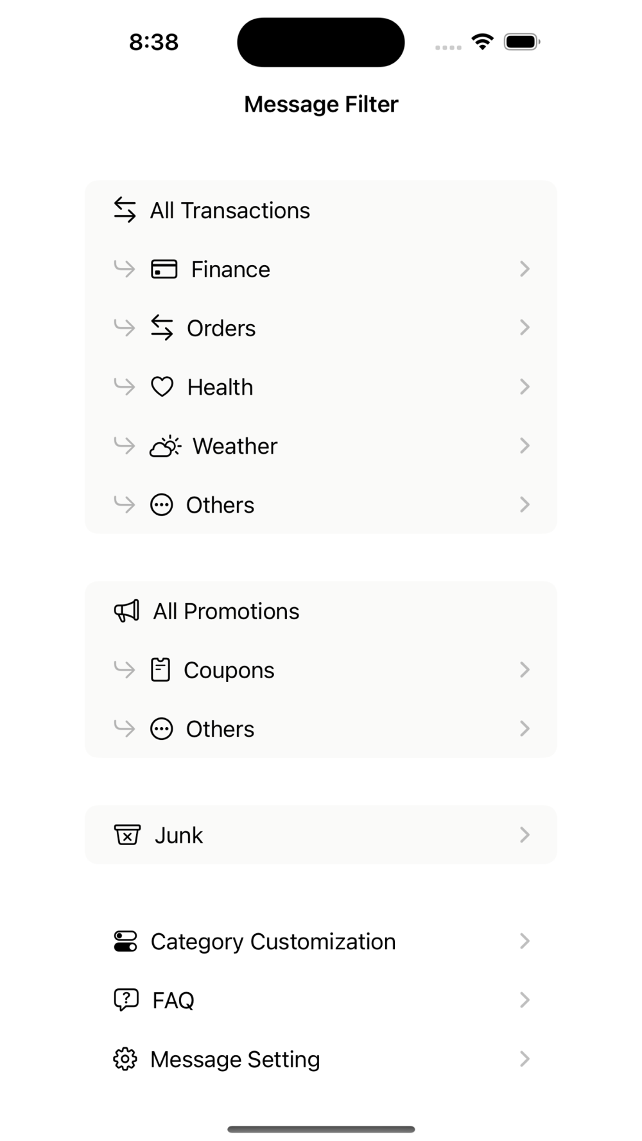Select the All Transactions header
This screenshot has width=642, height=1141.
tap(320, 210)
